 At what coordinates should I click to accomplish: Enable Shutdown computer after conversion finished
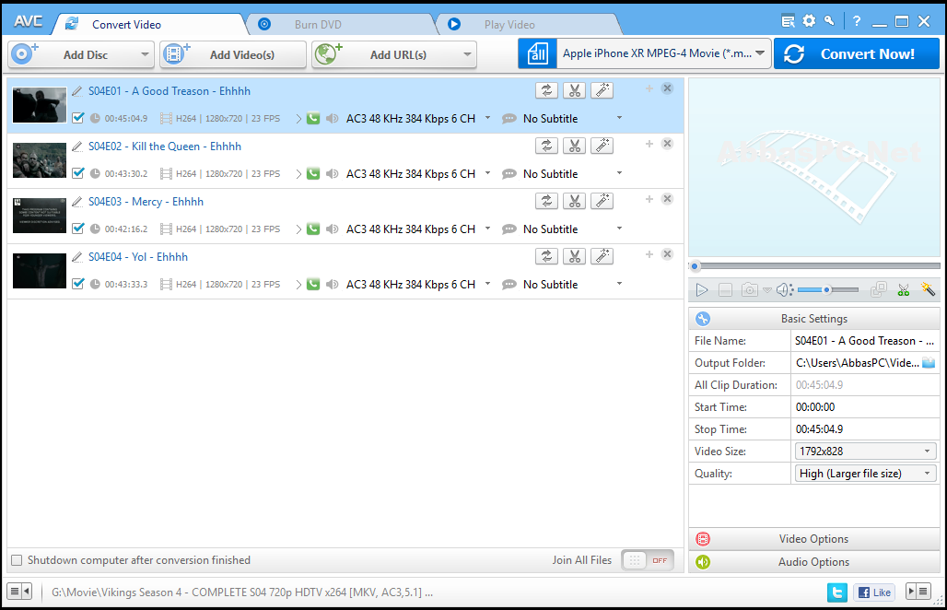coord(17,560)
